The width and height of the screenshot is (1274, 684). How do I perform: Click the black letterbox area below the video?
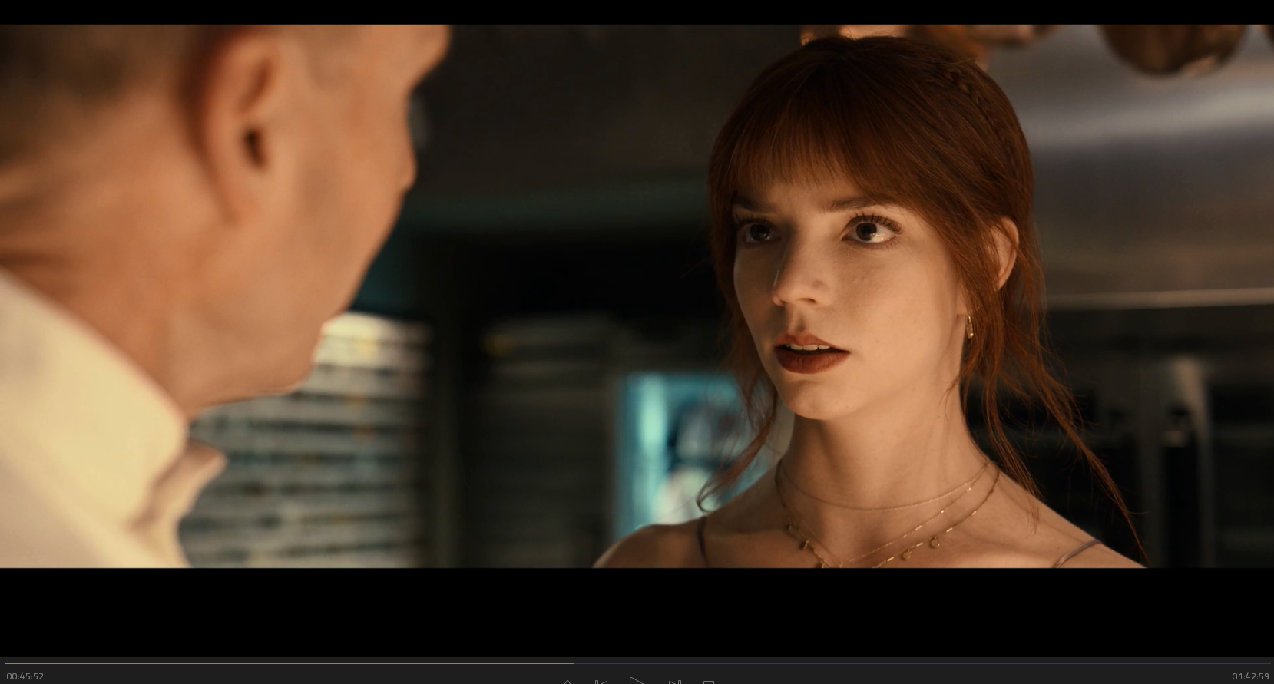pos(637,610)
